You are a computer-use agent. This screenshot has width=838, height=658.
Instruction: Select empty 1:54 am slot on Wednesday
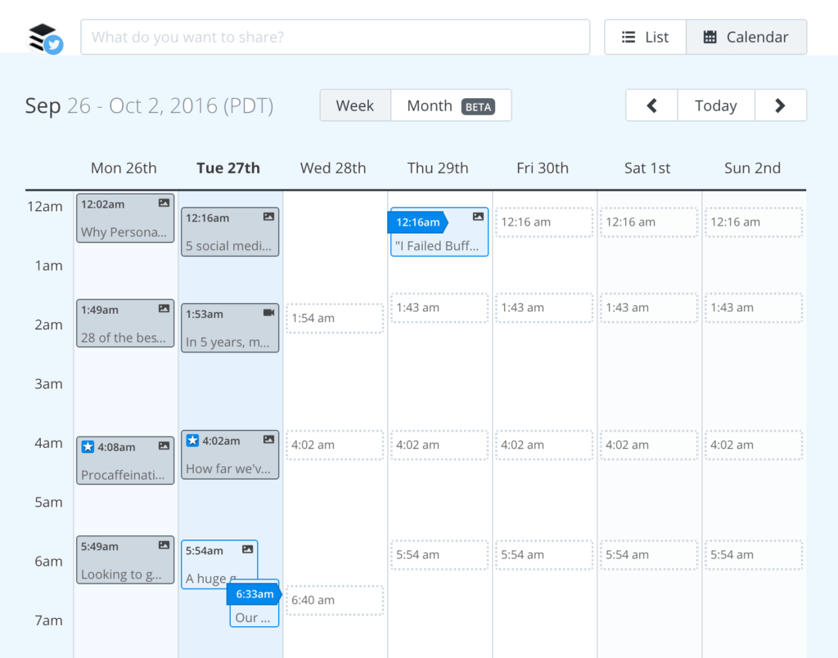click(334, 318)
